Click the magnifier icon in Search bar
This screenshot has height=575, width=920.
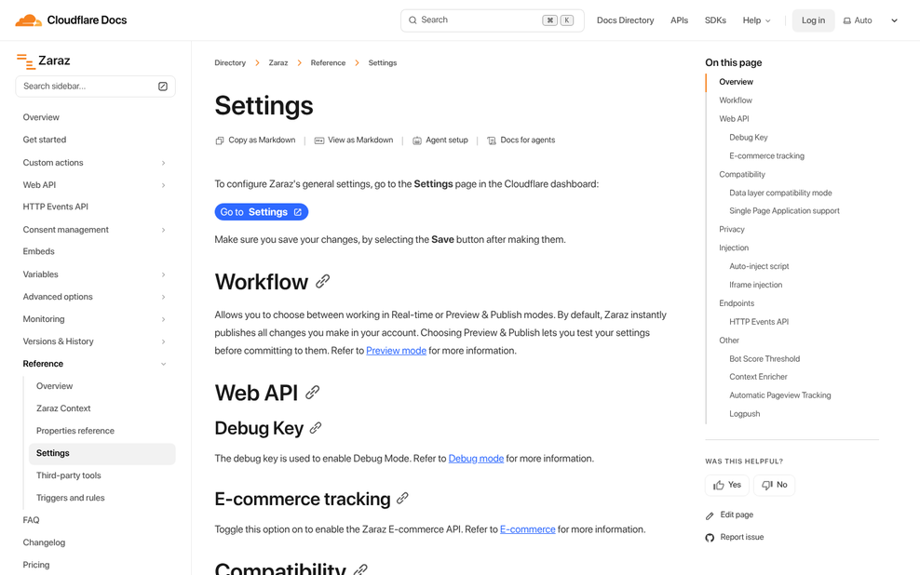tap(413, 20)
